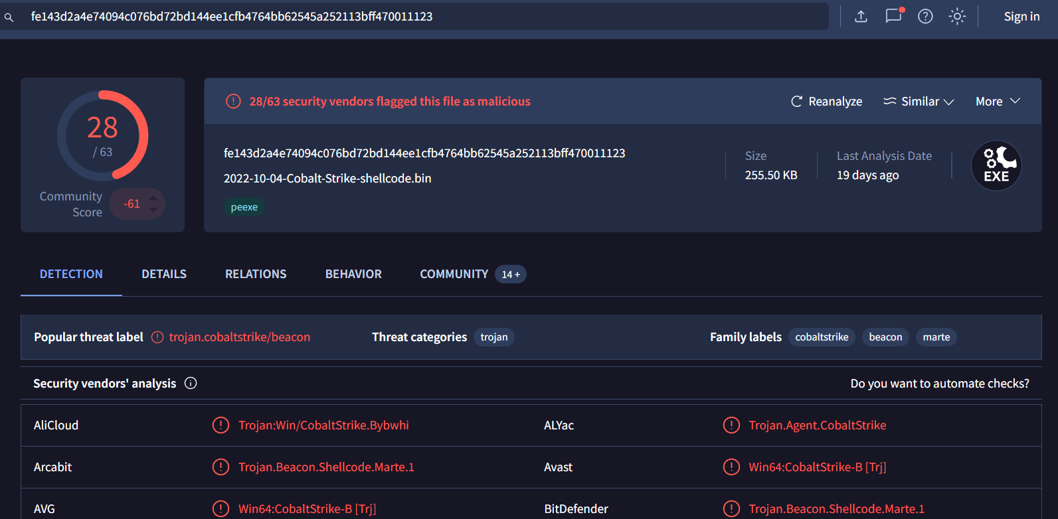Click the beacon family label
The height and width of the screenshot is (519, 1058).
pos(885,337)
